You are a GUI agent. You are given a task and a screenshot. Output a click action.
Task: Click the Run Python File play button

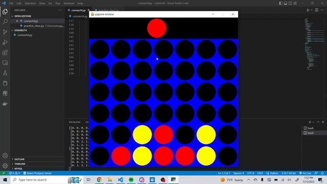point(308,10)
